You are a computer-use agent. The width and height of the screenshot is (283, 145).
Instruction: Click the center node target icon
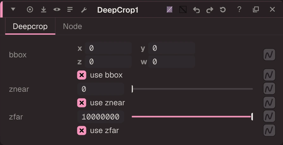(30, 9)
